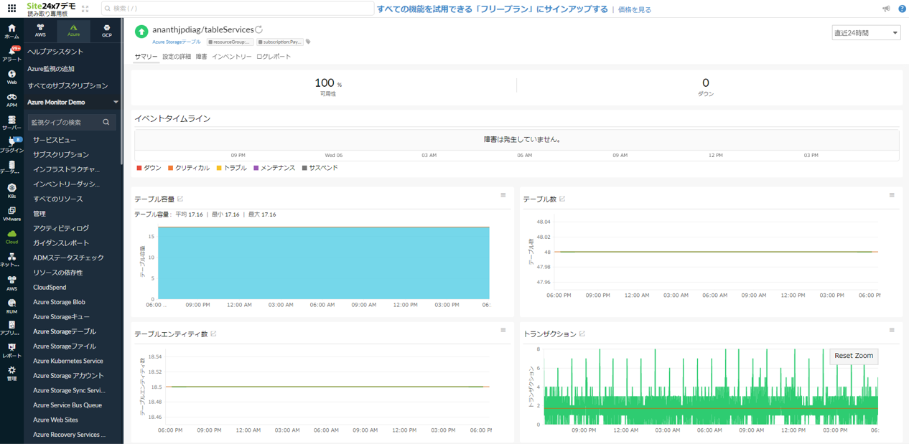The image size is (909, 444).
Task: Open the 直近24時間 time range dropdown
Action: 865,33
